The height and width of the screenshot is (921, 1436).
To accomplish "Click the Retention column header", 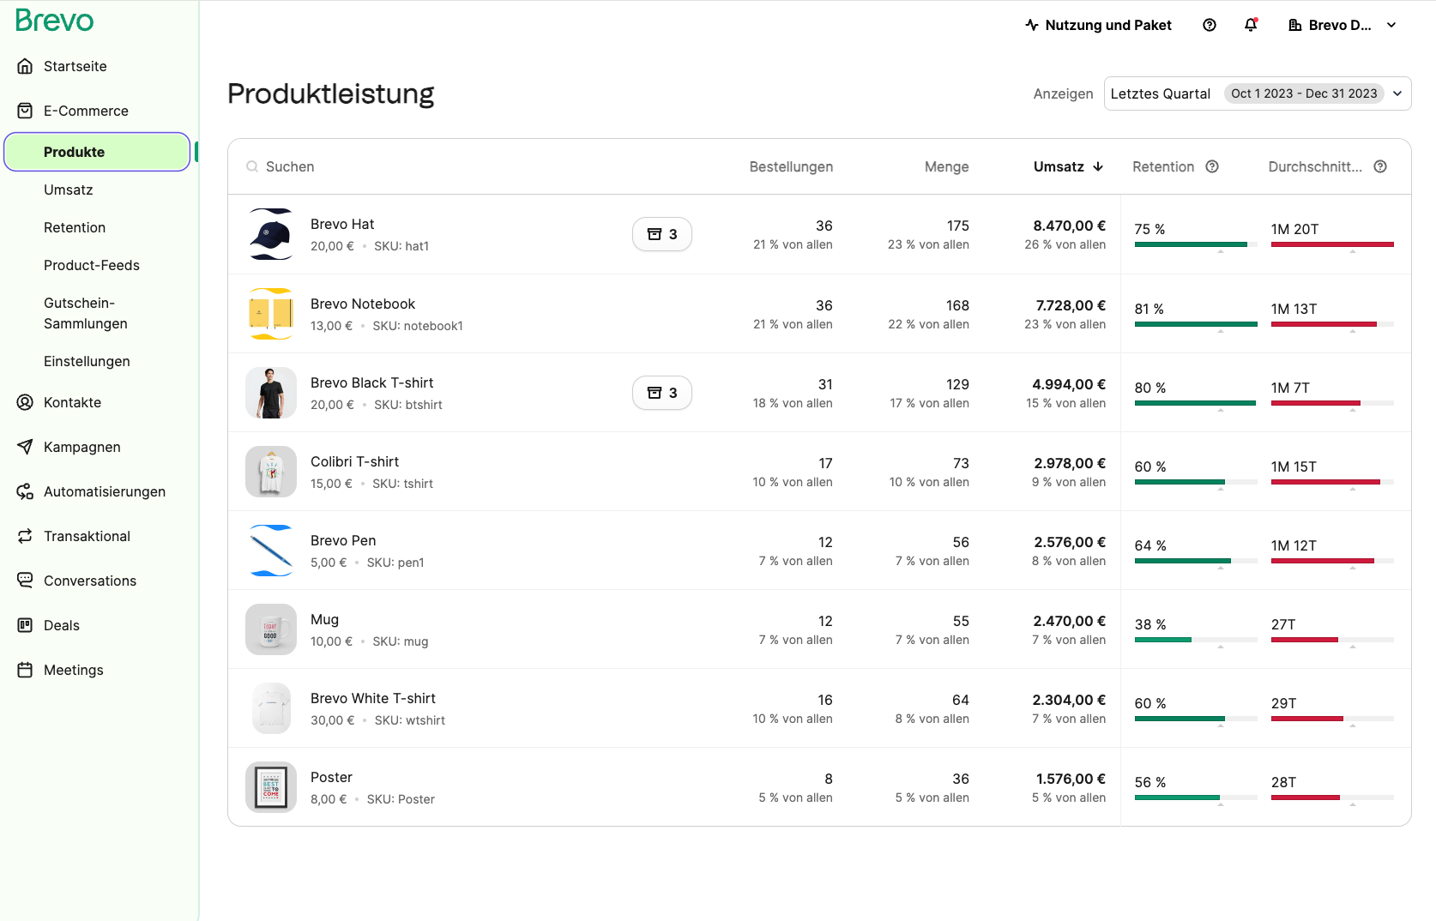I will tap(1163, 166).
